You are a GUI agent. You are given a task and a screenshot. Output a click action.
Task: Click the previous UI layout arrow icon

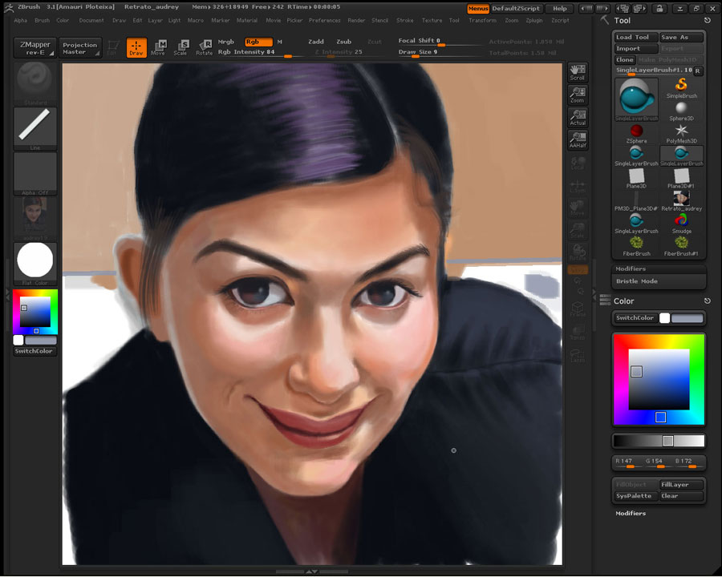pos(586,8)
